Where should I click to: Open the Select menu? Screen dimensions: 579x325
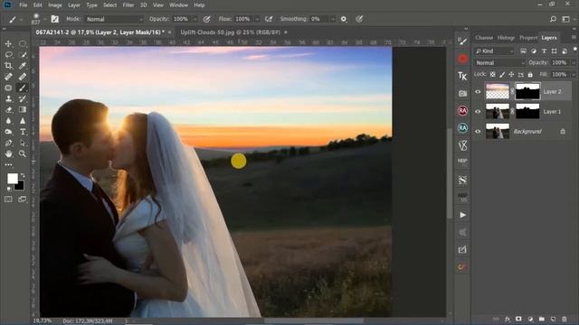point(109,5)
